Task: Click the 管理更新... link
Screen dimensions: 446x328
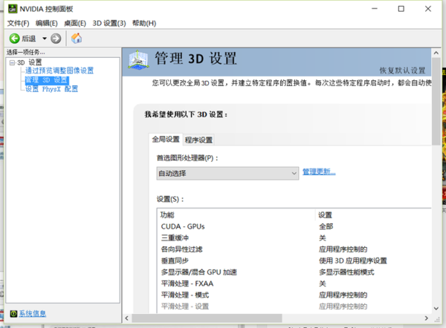Action: [319, 172]
